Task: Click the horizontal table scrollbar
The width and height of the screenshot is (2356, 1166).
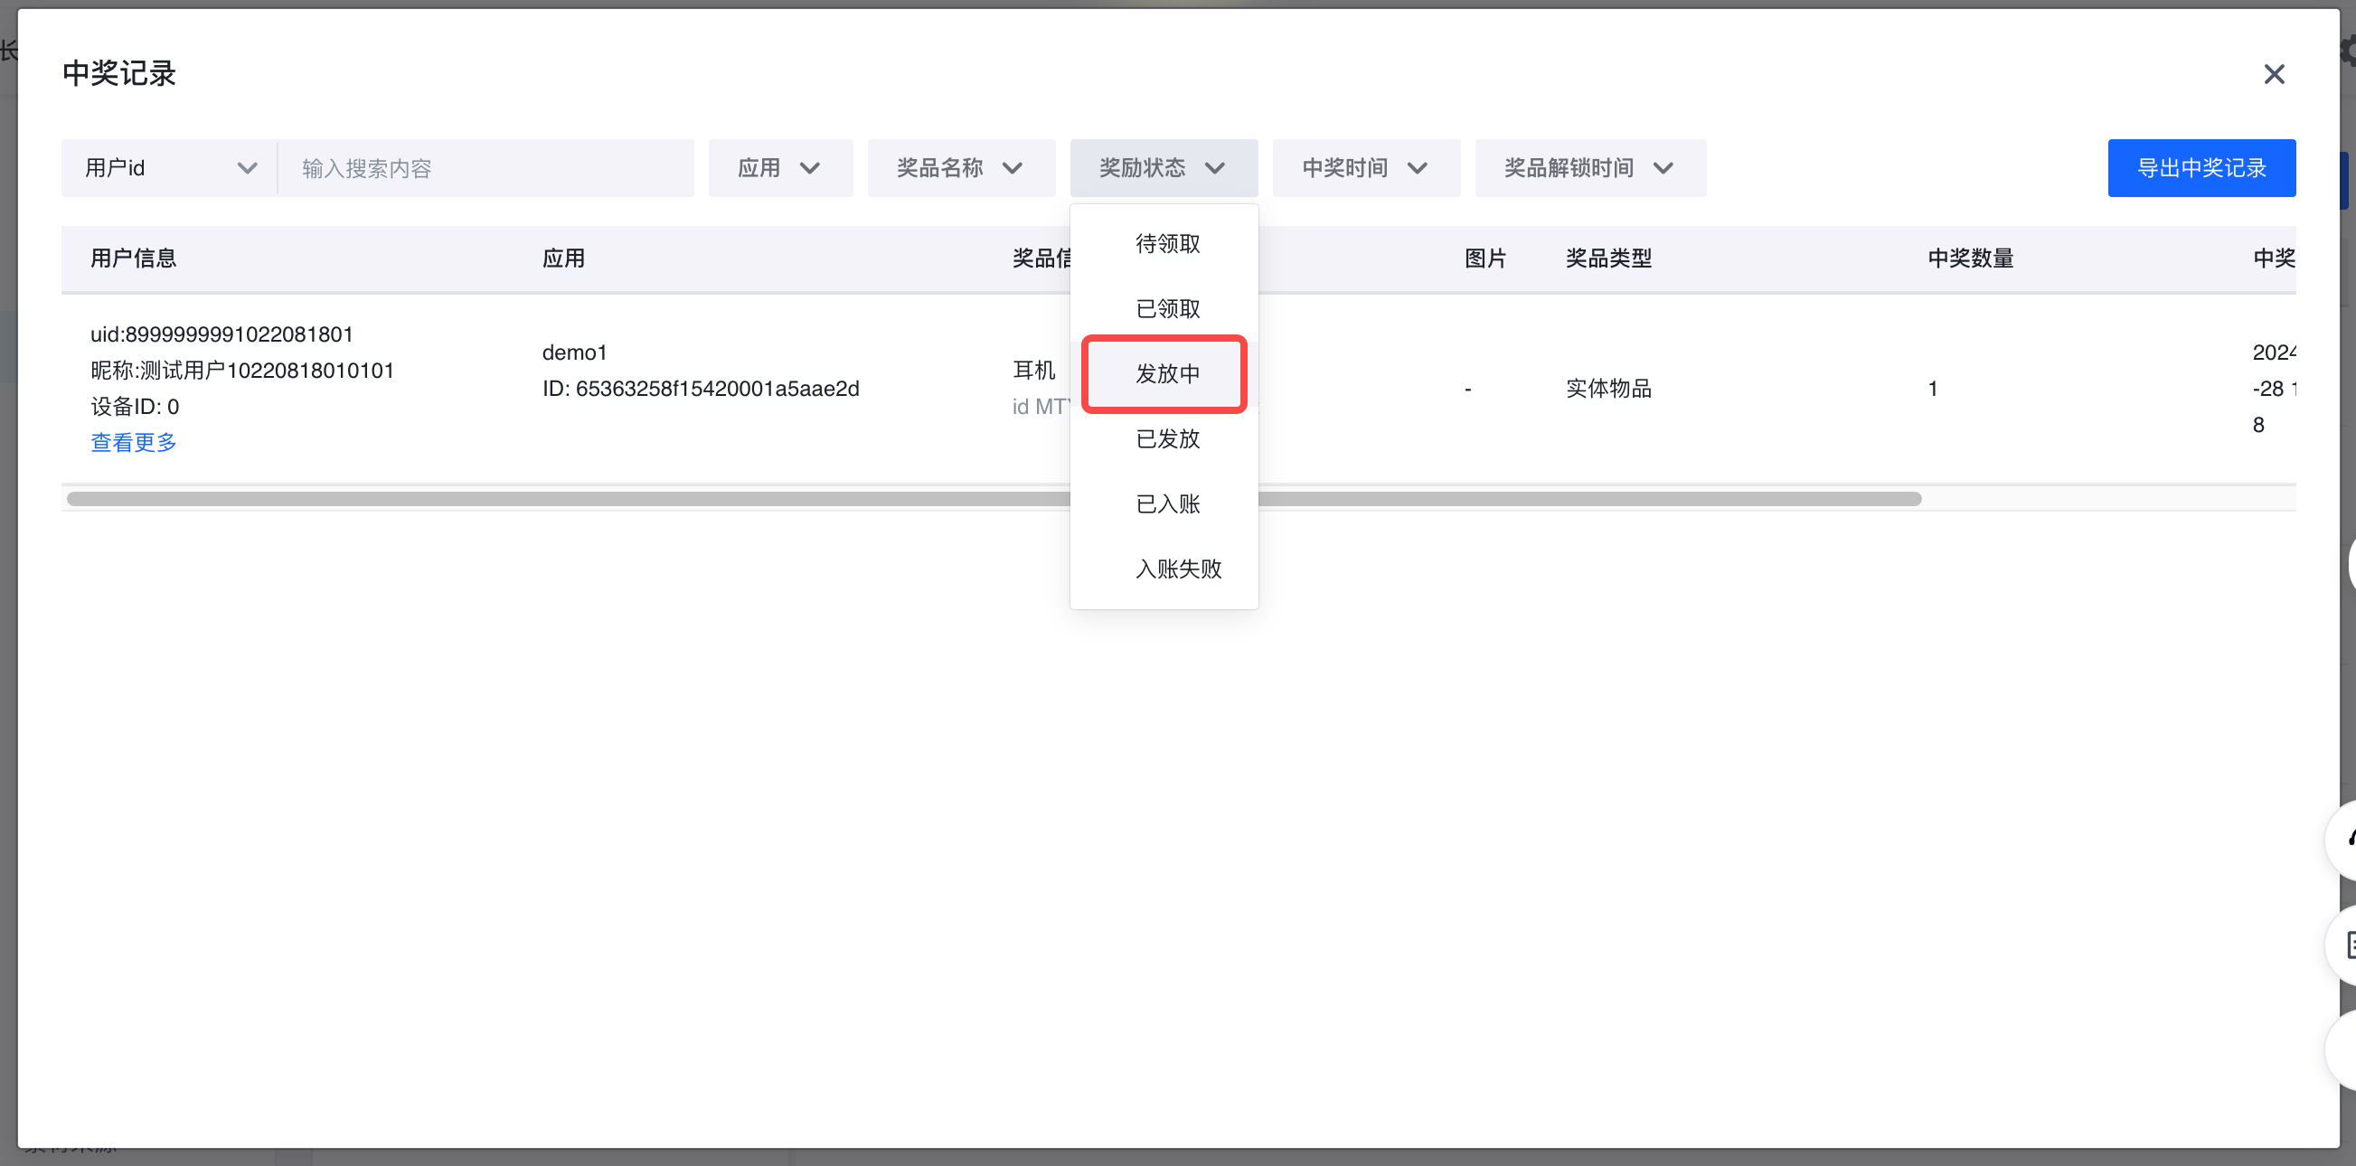Action: coord(994,498)
